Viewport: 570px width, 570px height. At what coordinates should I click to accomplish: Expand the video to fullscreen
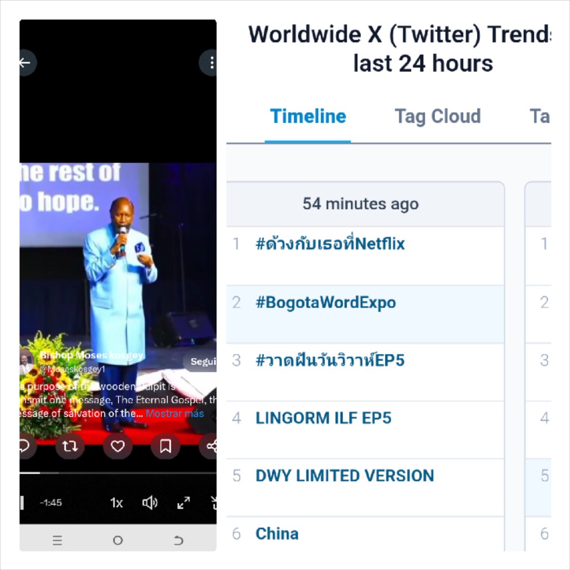click(183, 503)
